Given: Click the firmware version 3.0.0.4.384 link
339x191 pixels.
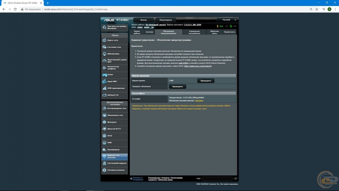Looking at the screenshot, I should point(193,25).
